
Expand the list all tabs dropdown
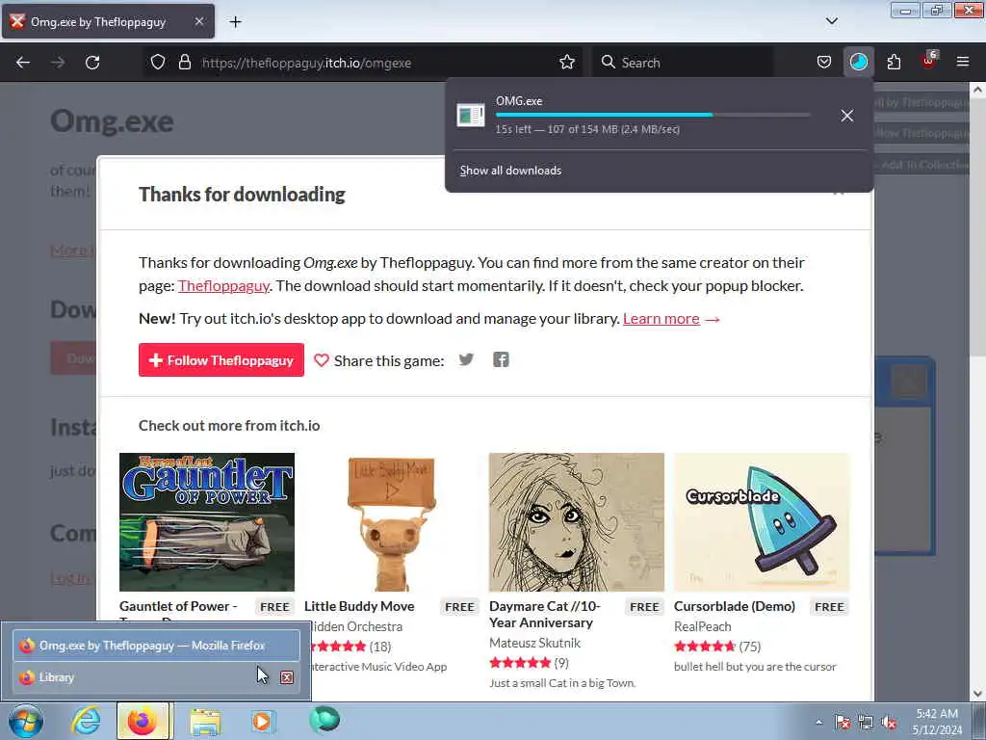tap(831, 21)
